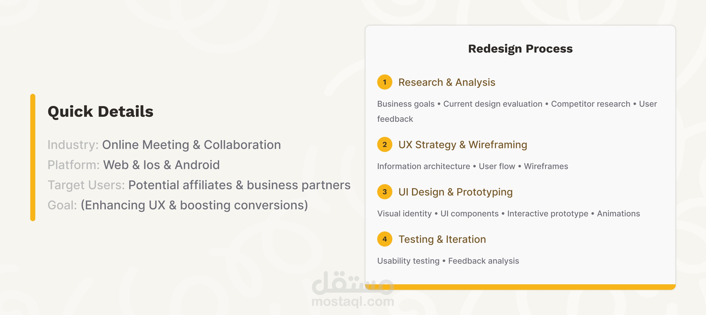Click the yellow number 3 circle badge
This screenshot has height=315, width=706.
click(385, 192)
